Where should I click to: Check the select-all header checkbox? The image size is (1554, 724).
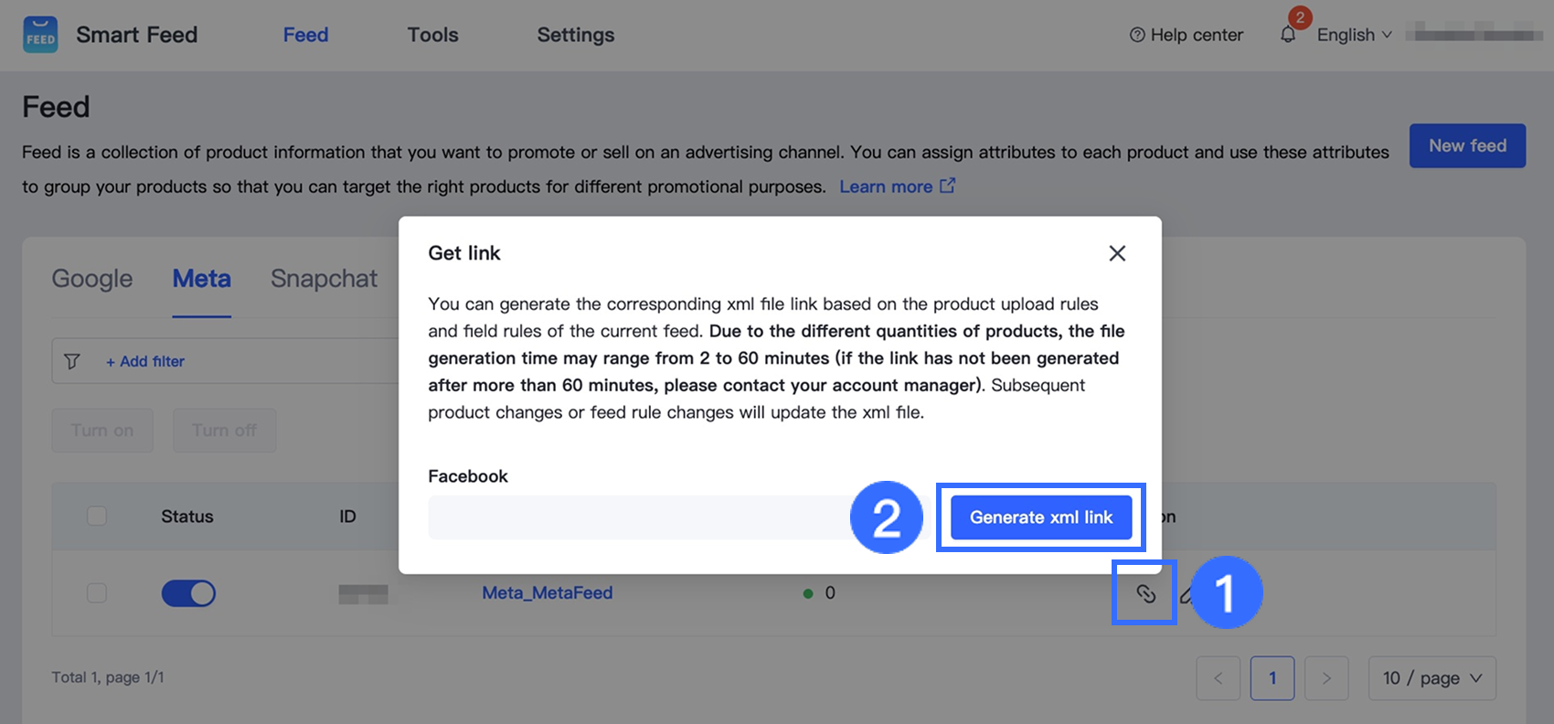click(x=97, y=516)
